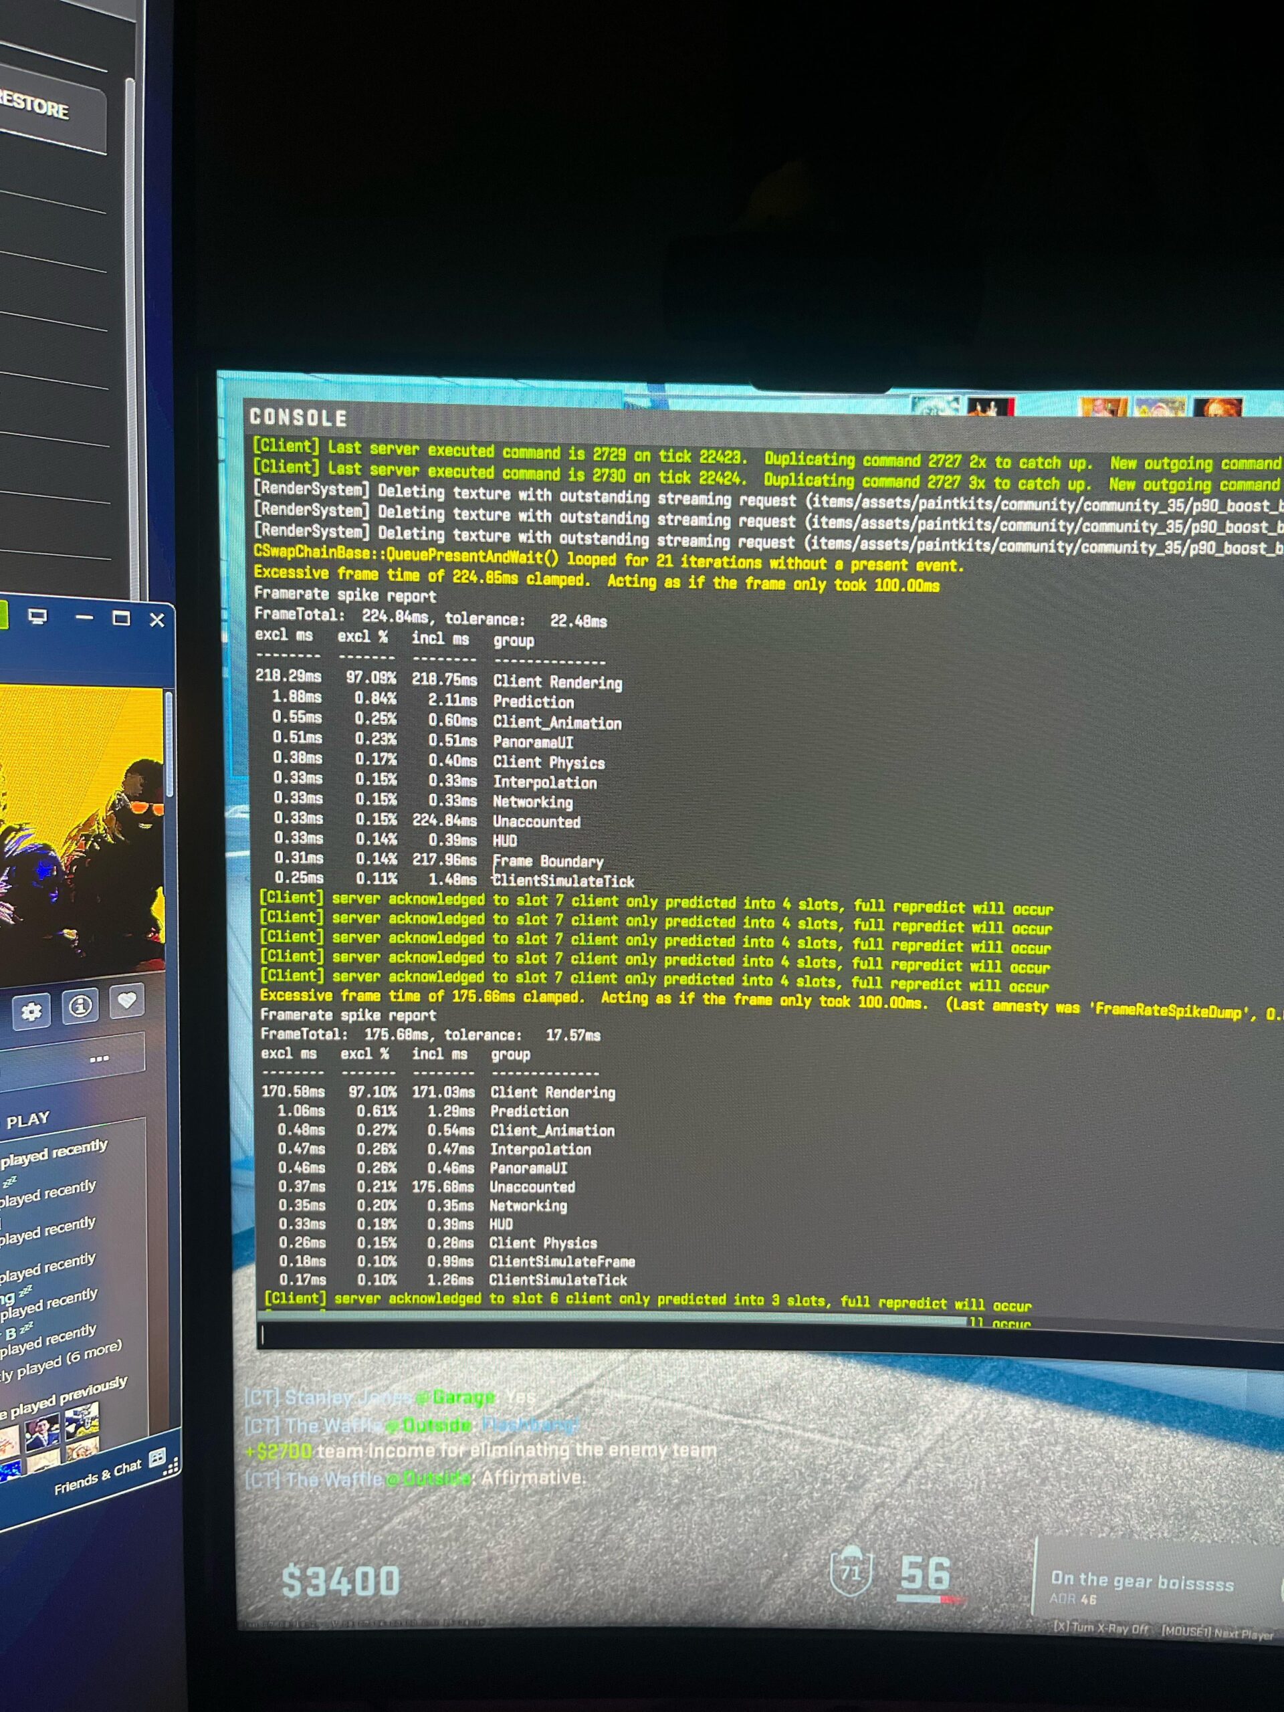Click the red-haired player avatar in scoreboard

[1216, 407]
